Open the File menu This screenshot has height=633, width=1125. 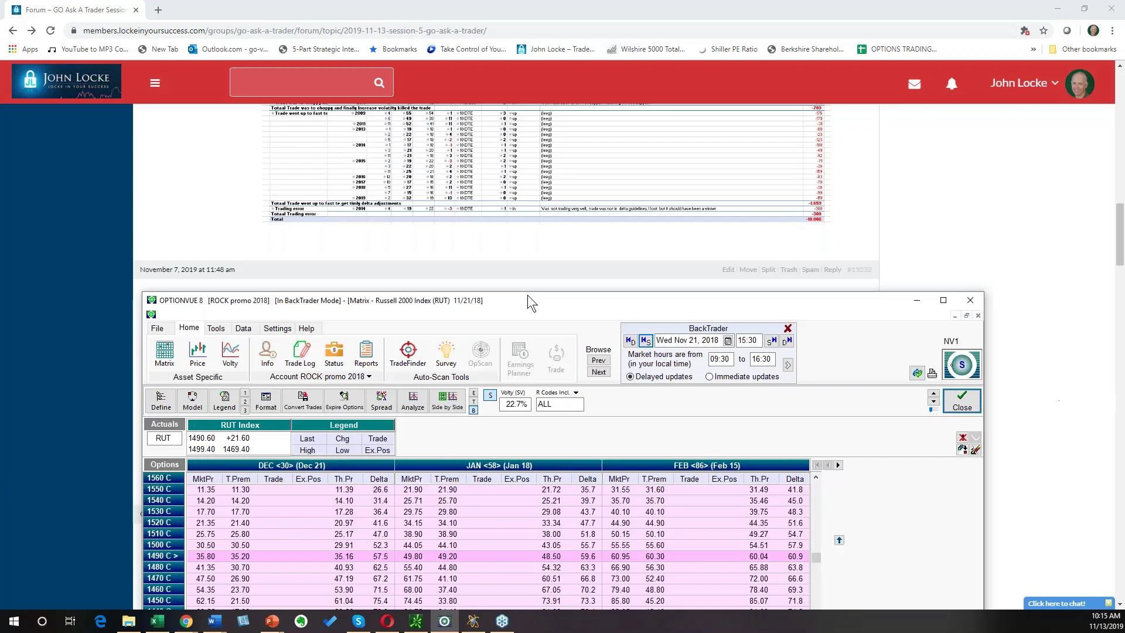tap(157, 328)
